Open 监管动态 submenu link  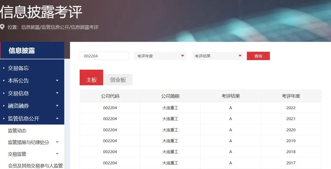(x=17, y=131)
